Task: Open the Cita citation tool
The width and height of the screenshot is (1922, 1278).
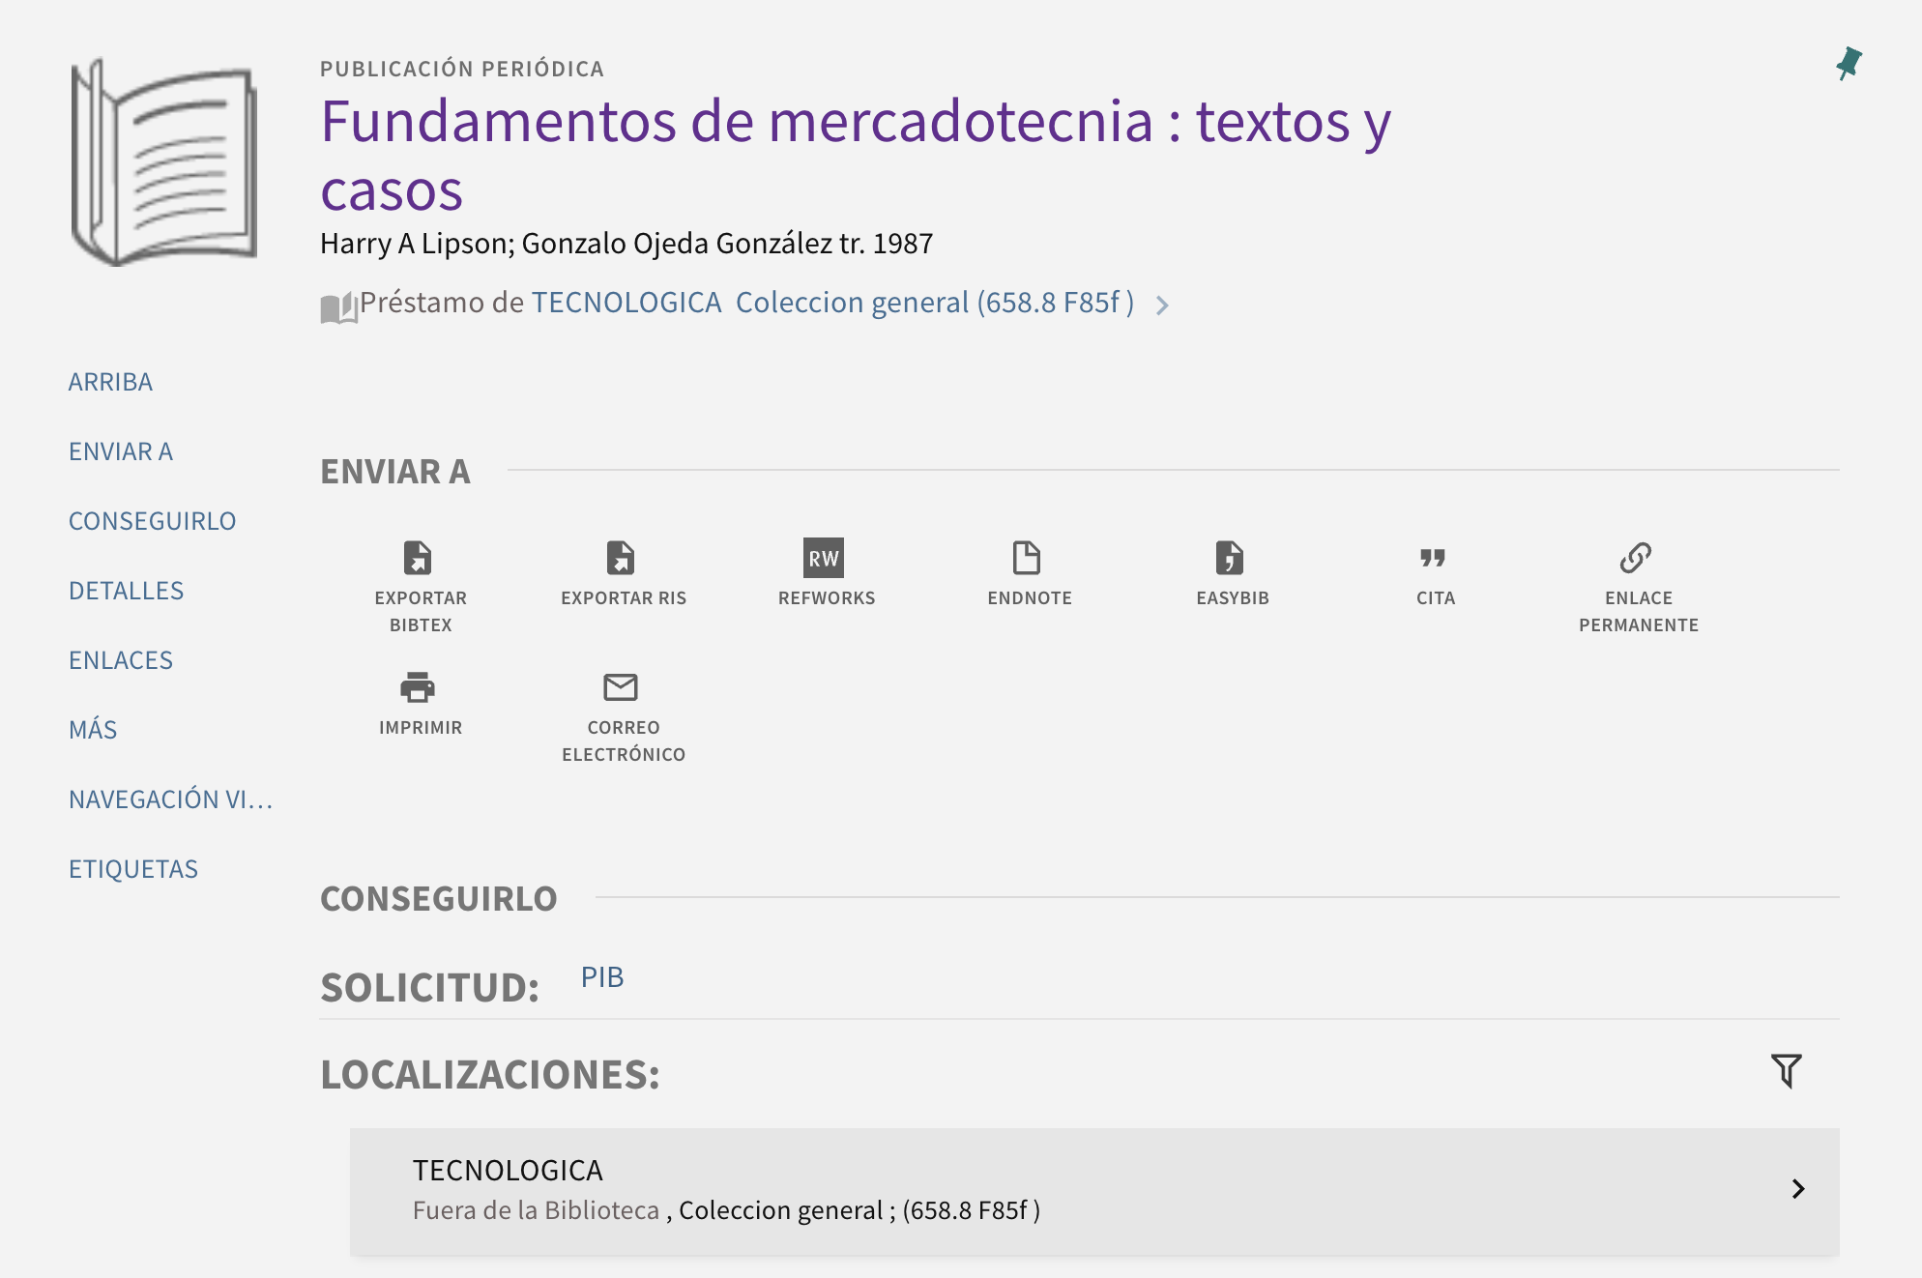Action: [1433, 558]
